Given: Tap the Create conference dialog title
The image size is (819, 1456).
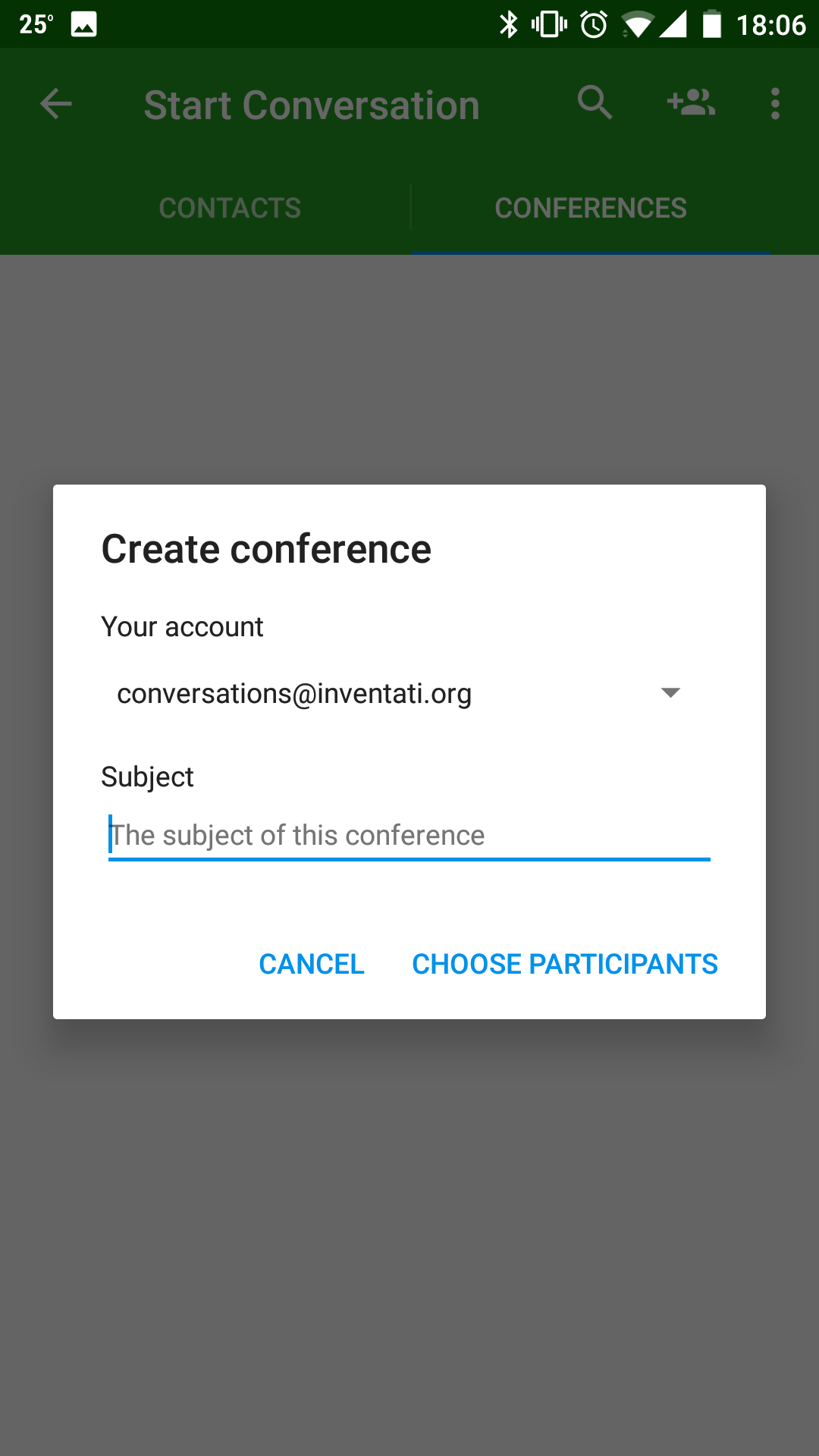Looking at the screenshot, I should coord(266,549).
